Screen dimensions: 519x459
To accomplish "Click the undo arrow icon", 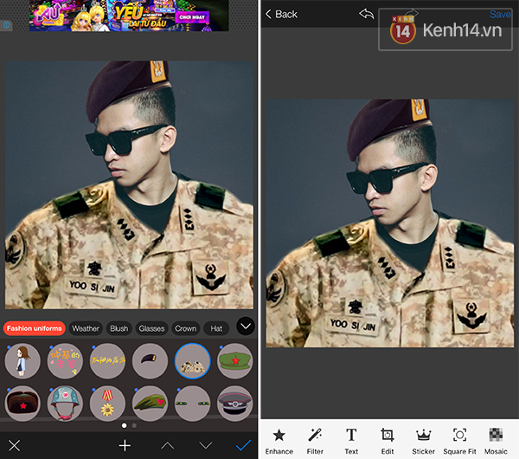I will (368, 14).
